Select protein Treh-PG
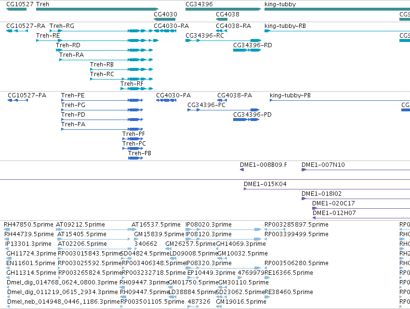The width and height of the screenshot is (410, 309). 102,110
